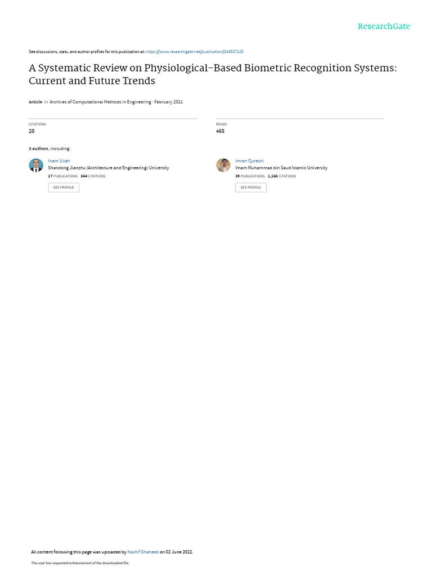Open the Inam Ullah author name link

point(59,161)
